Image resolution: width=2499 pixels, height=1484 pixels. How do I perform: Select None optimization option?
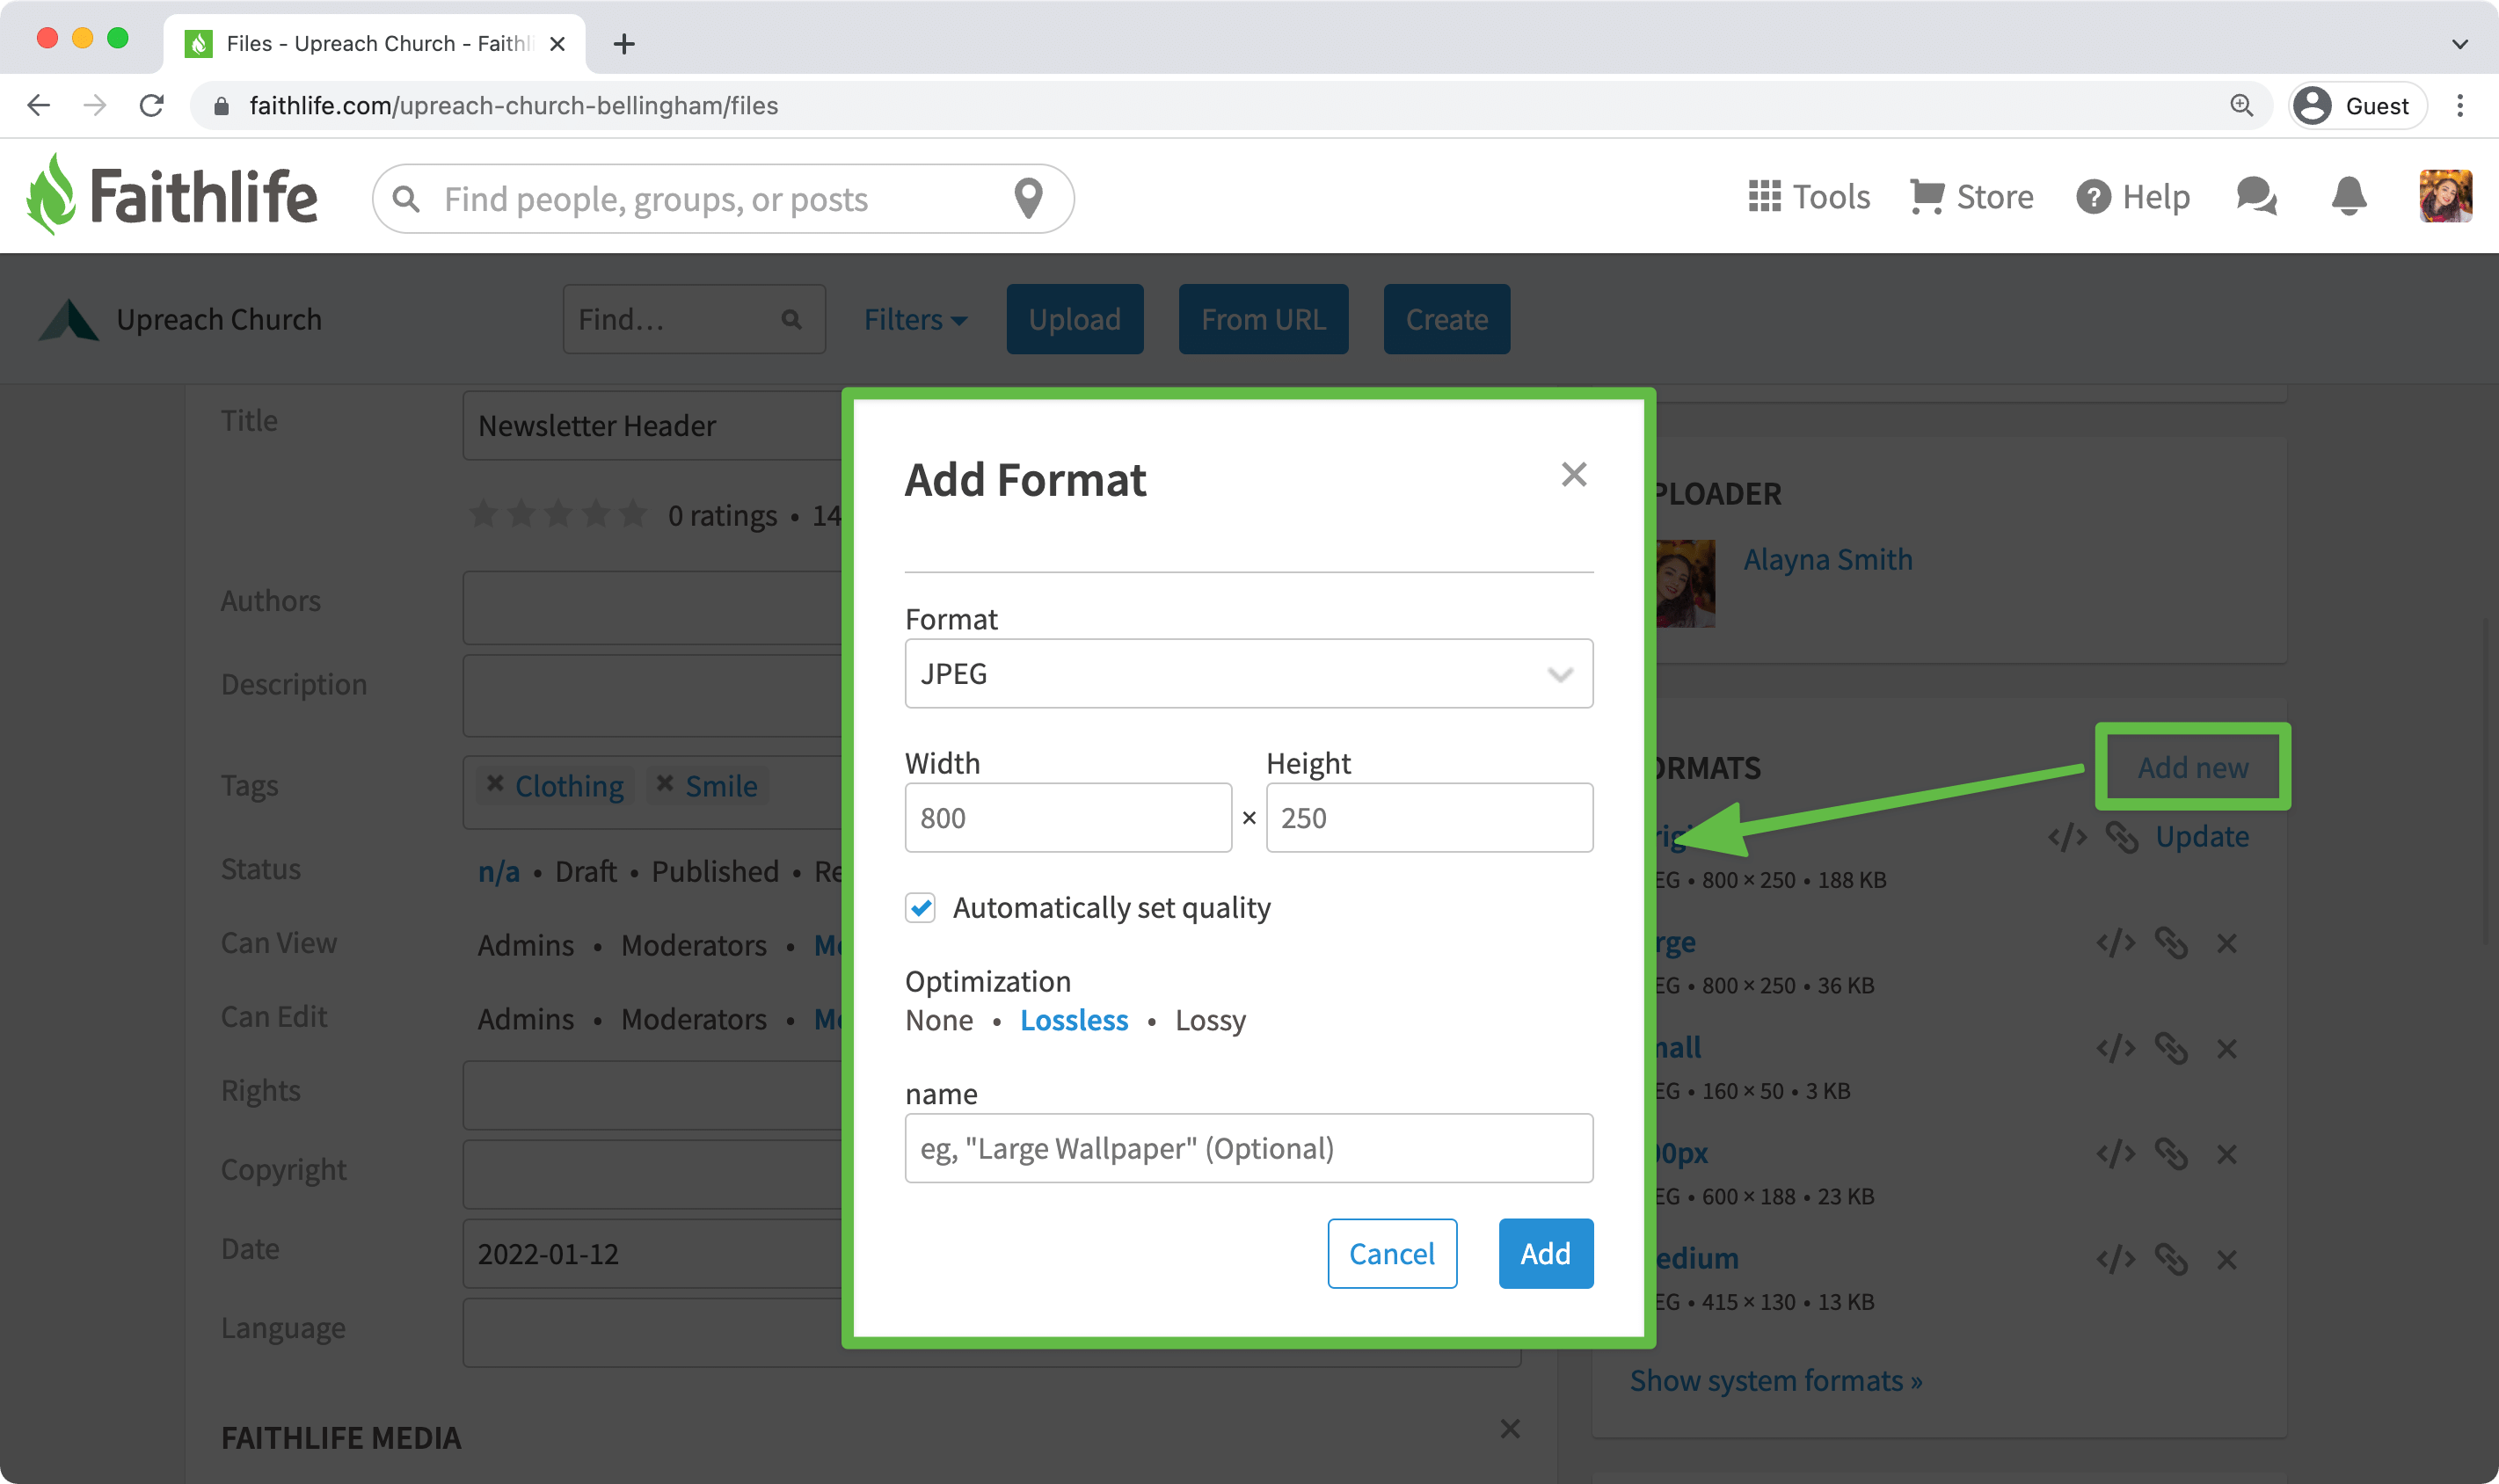tap(939, 1021)
